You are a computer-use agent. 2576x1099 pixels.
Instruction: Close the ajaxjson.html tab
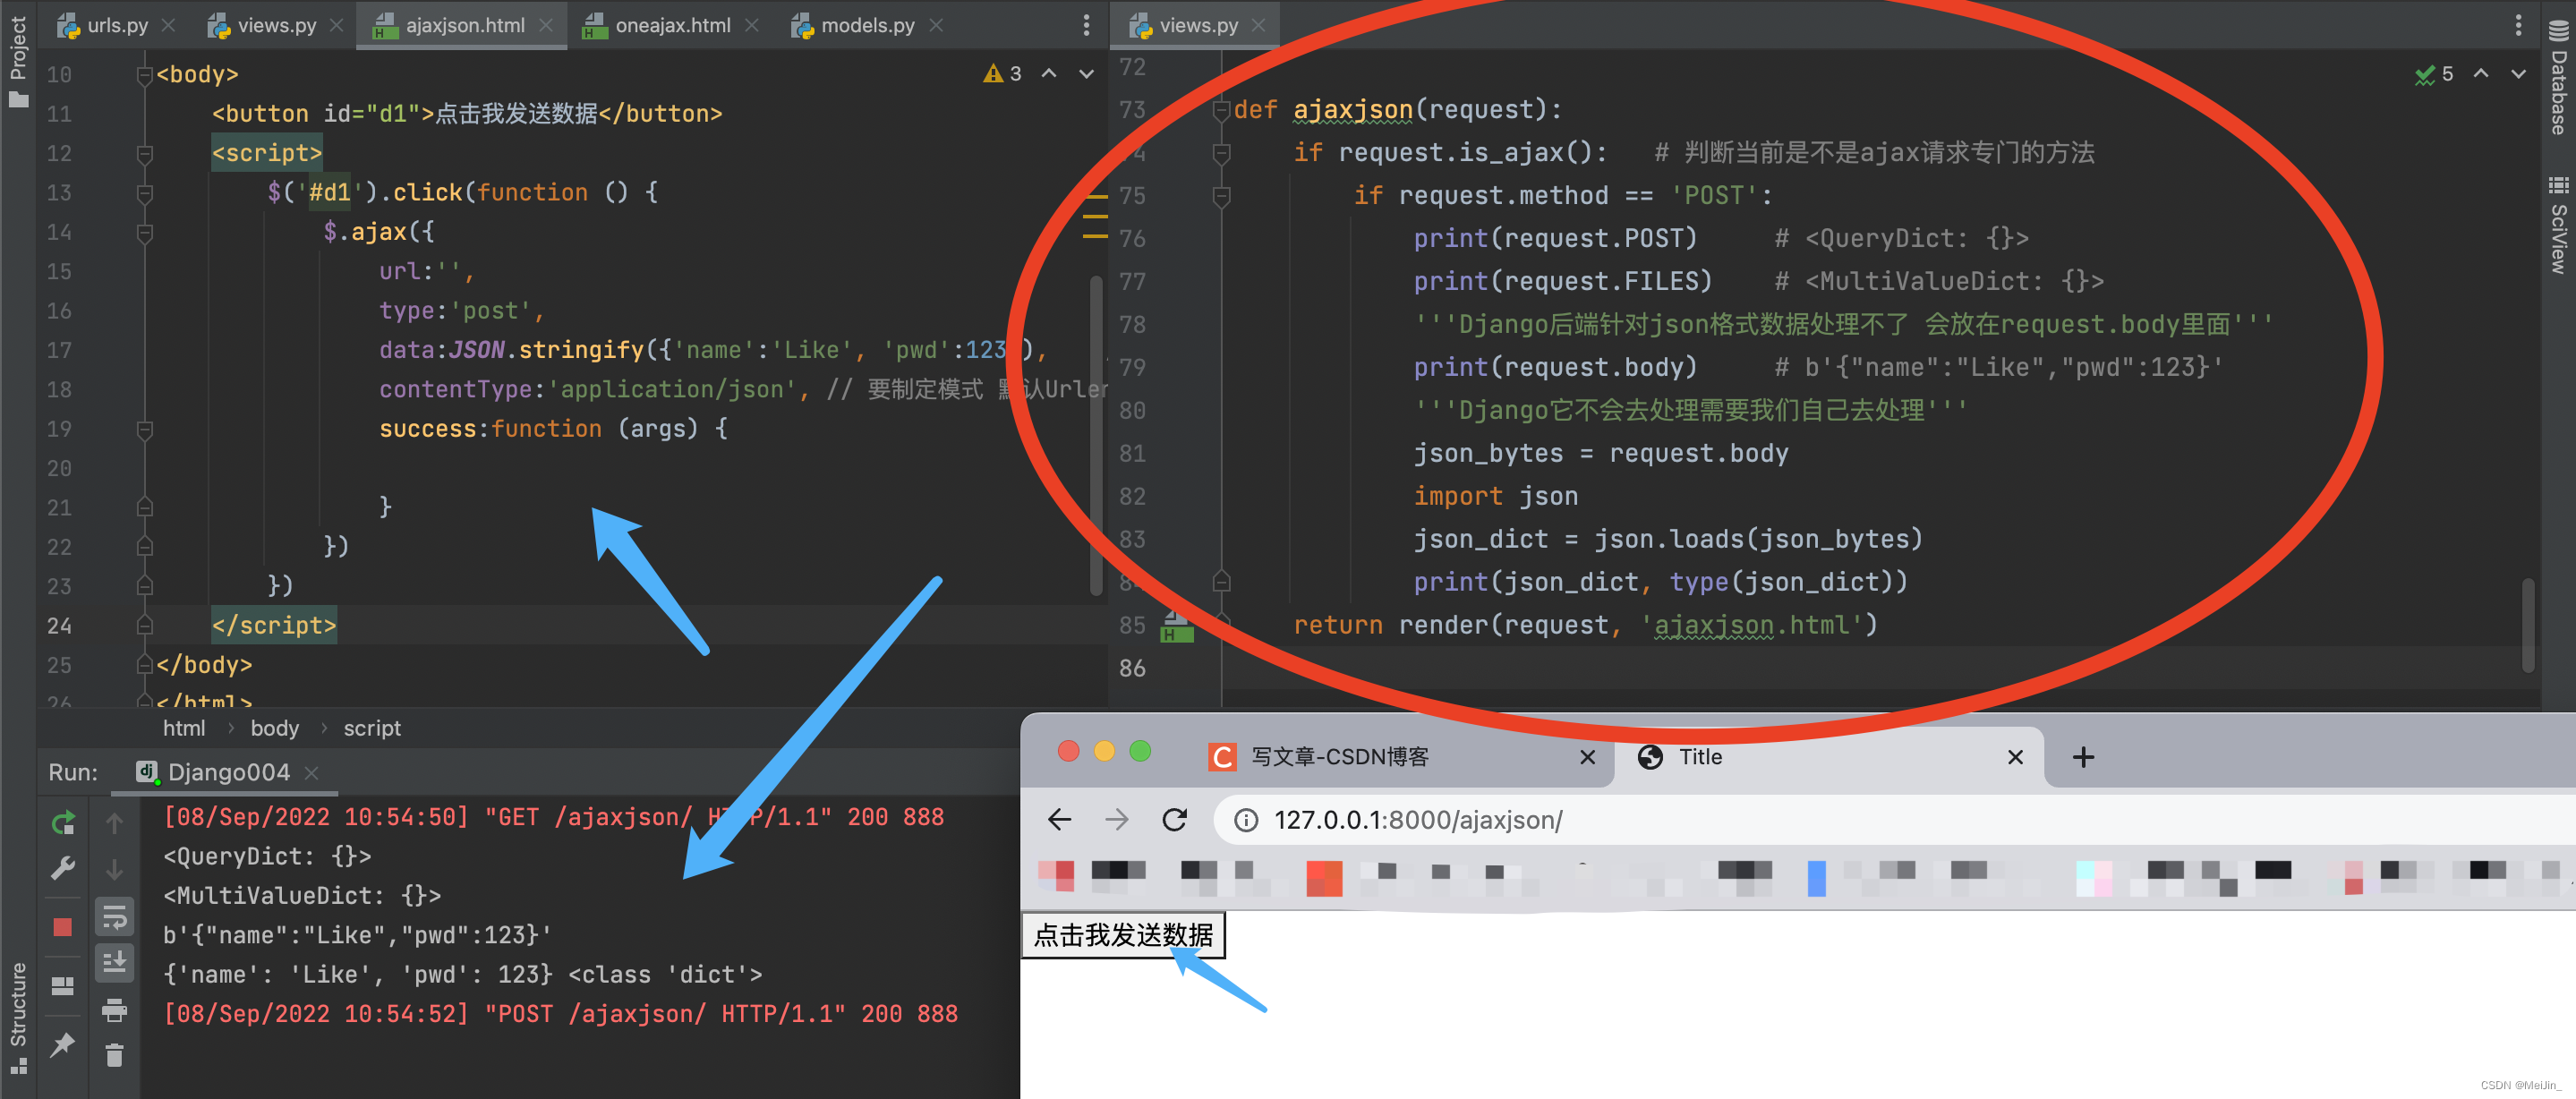[x=545, y=25]
